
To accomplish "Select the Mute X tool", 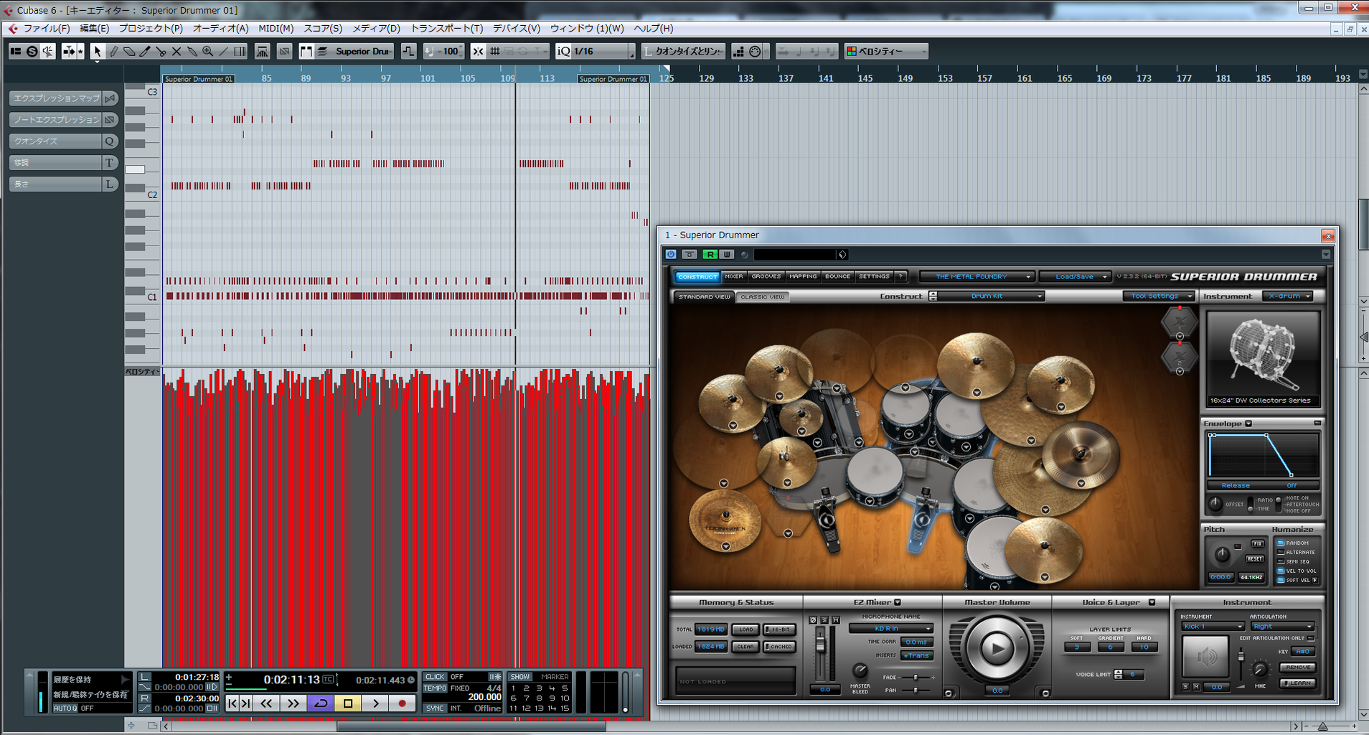I will pyautogui.click(x=177, y=51).
